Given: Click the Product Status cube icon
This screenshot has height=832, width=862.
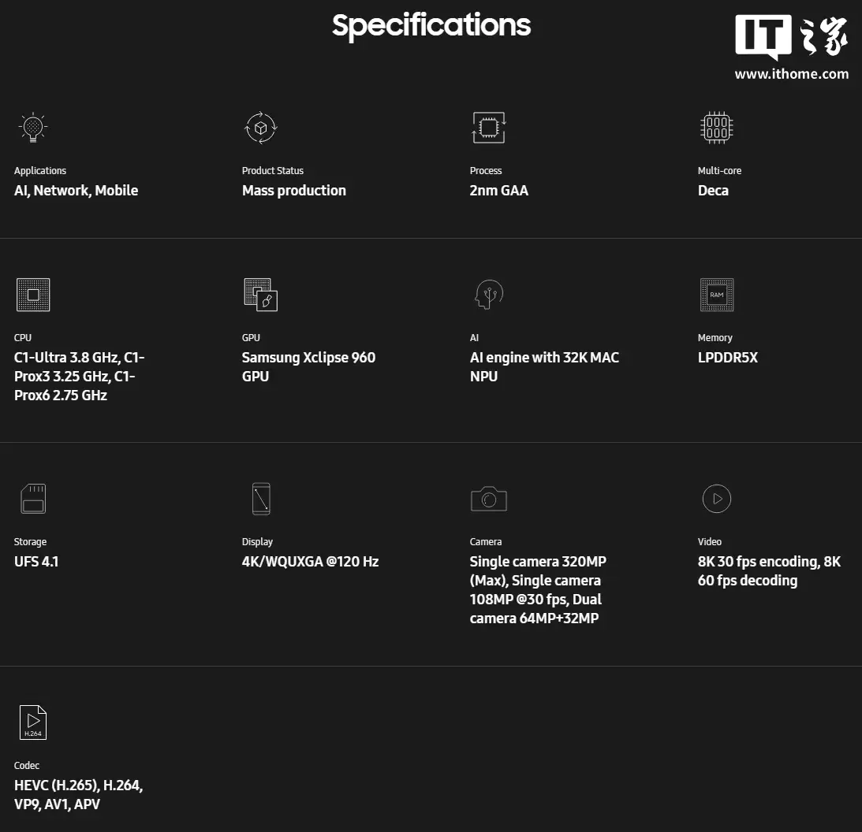Looking at the screenshot, I should 260,127.
